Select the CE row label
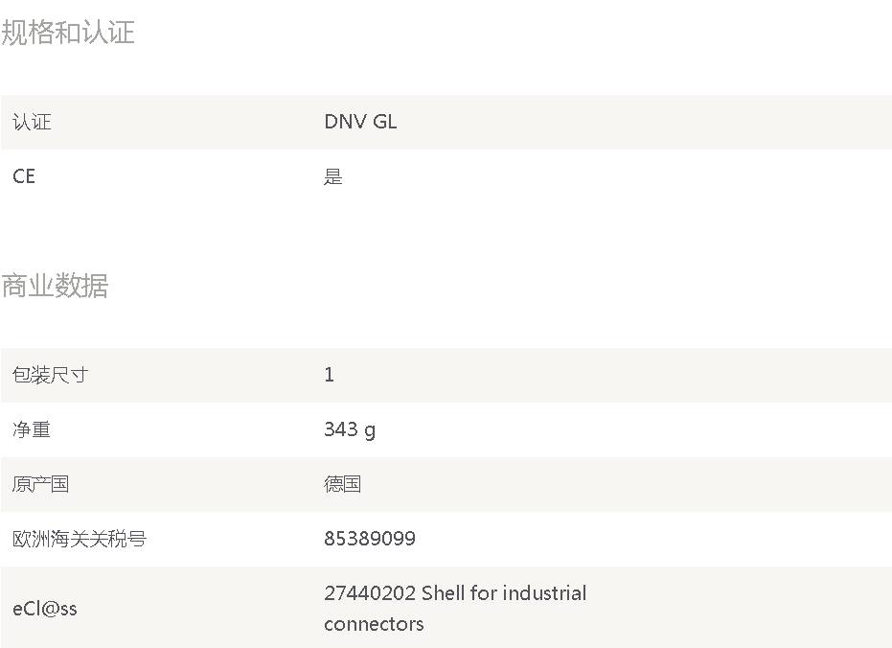The width and height of the screenshot is (892, 648). click(24, 176)
